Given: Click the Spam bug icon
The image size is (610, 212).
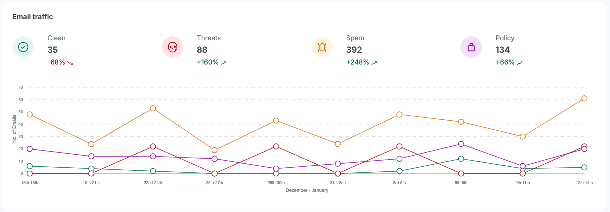Looking at the screenshot, I should coord(322,47).
